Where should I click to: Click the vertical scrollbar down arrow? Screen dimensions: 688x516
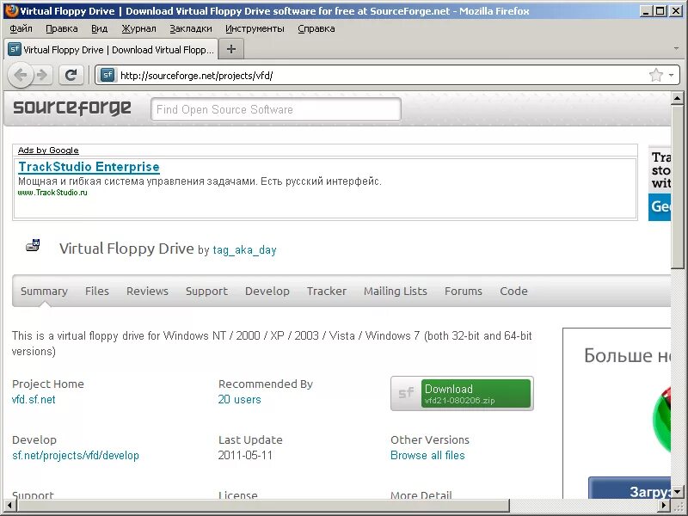[x=677, y=492]
